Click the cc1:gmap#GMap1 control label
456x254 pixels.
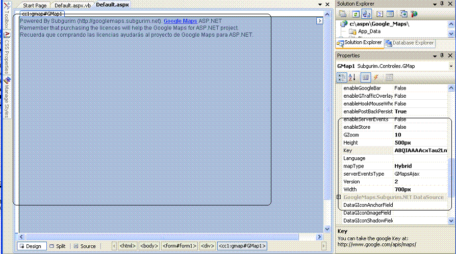pyautogui.click(x=42, y=14)
